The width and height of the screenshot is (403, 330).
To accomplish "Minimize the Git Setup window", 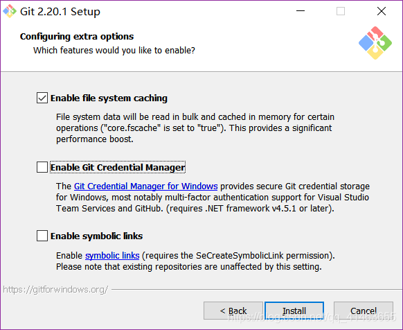I will 301,11.
